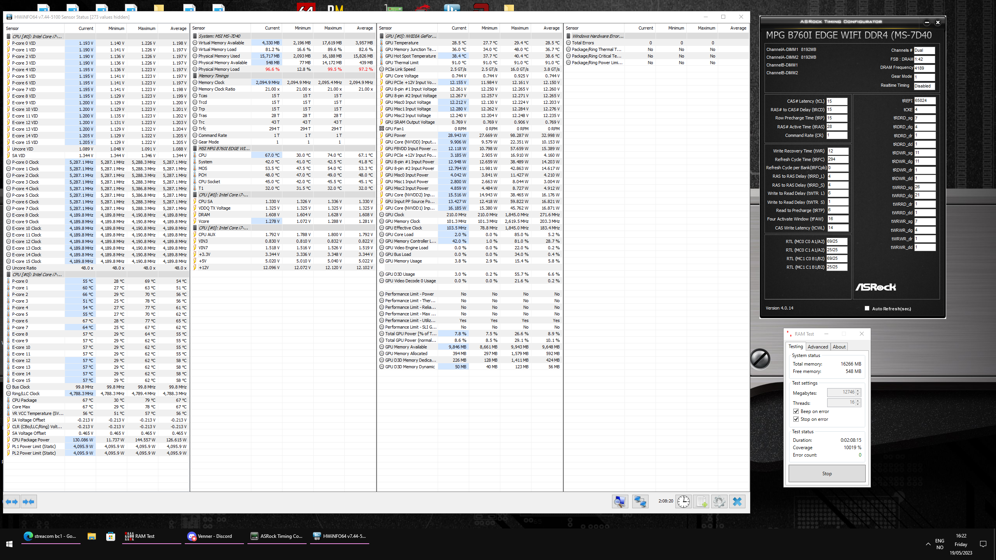This screenshot has width=996, height=560.
Task: Click the Refresh Cycle Time (tRFC) field
Action: coord(838,159)
